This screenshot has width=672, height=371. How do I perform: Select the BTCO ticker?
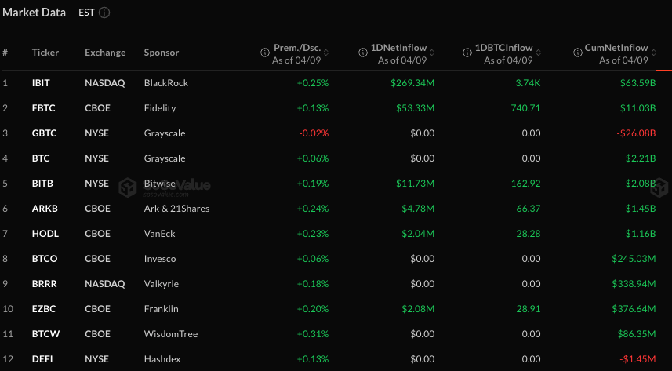(x=45, y=259)
